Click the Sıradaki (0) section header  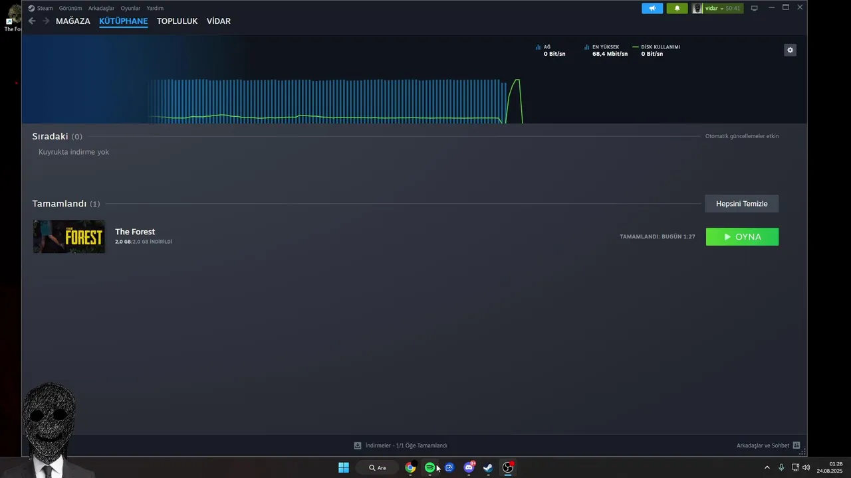click(x=57, y=136)
